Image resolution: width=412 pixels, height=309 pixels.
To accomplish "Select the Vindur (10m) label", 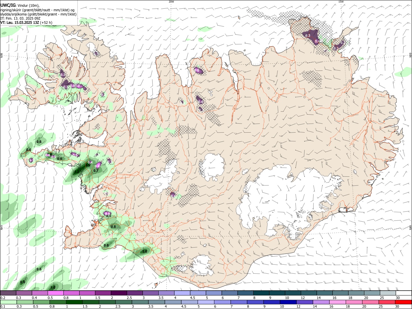I will point(28,5).
